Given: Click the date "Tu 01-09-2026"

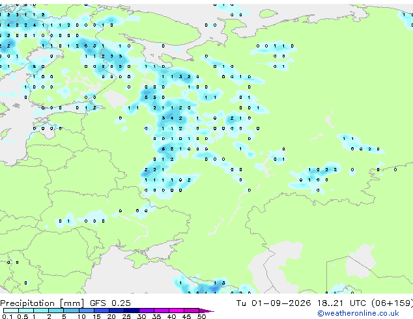Looking at the screenshot, I should click(x=274, y=303).
